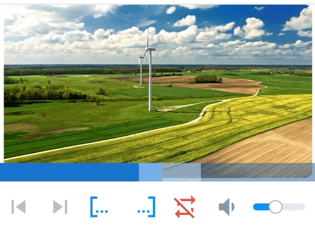The height and width of the screenshot is (230, 315).
Task: Click the large wind turbine in the video
Action: click(150, 69)
